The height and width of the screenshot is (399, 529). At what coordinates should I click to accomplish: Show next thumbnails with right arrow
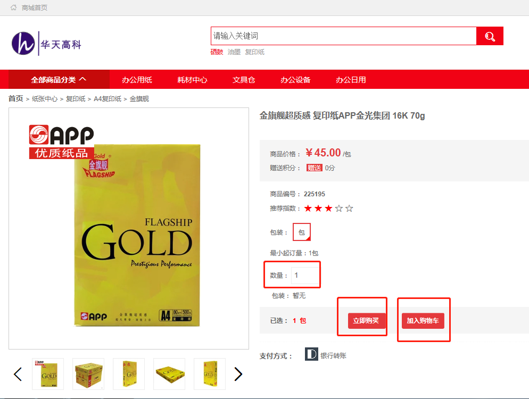click(238, 374)
